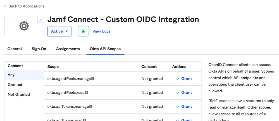Filter consent by Any
Image resolution: width=279 pixels, height=121 pixels.
(24, 75)
